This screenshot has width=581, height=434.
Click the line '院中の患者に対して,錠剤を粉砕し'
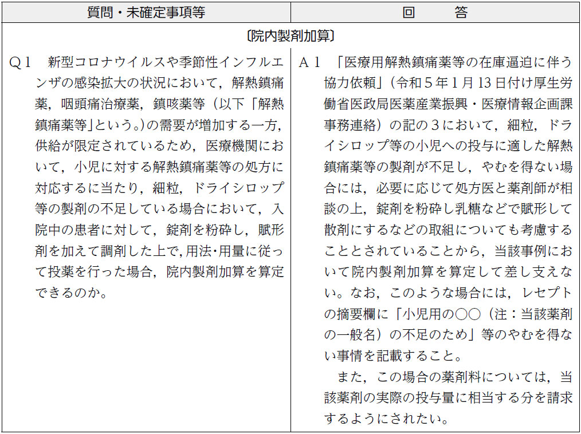pos(159,230)
